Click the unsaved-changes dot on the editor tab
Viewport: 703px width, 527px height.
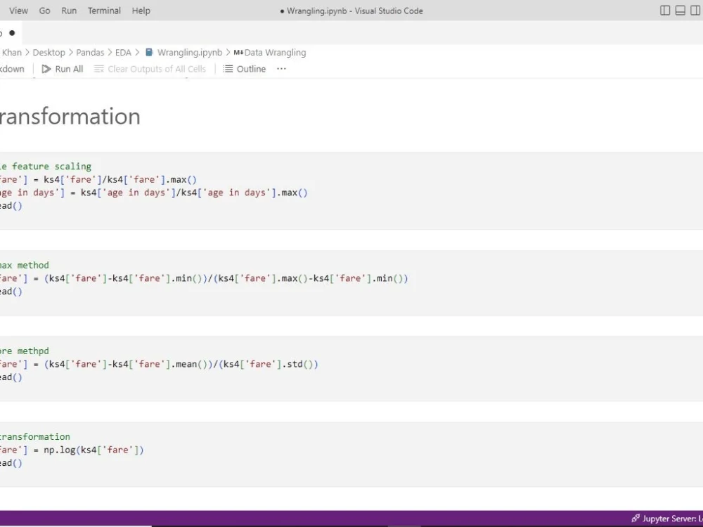[11, 32]
